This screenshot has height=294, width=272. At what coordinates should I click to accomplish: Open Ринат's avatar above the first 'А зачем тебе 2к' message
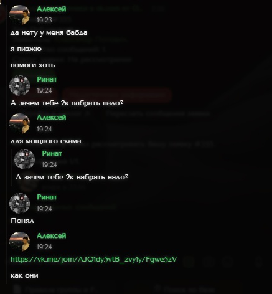[20, 85]
